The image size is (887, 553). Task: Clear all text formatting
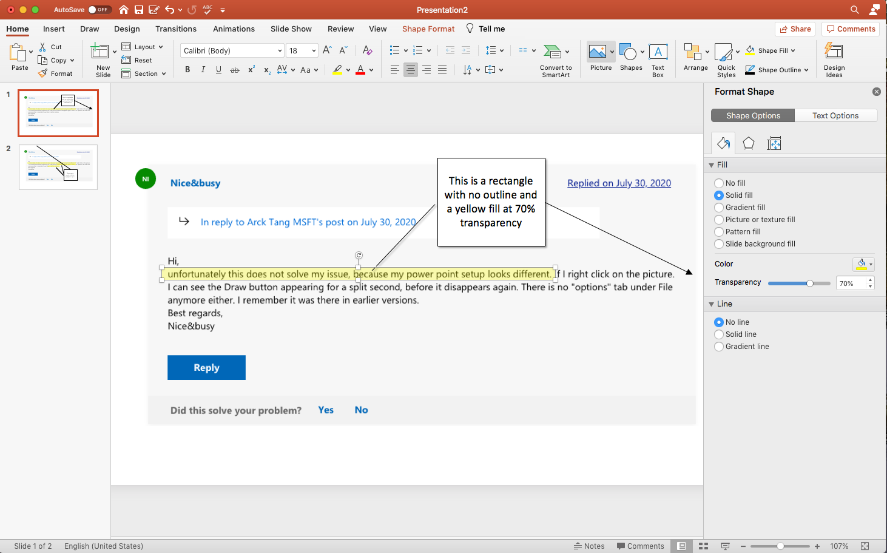tap(367, 50)
